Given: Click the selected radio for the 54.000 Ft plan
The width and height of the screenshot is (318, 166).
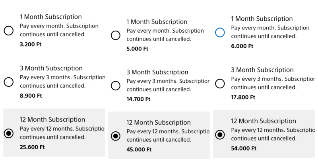Looking at the screenshot, I should (x=220, y=135).
